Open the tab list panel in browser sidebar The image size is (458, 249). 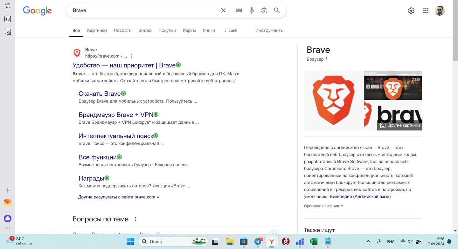(8, 6)
